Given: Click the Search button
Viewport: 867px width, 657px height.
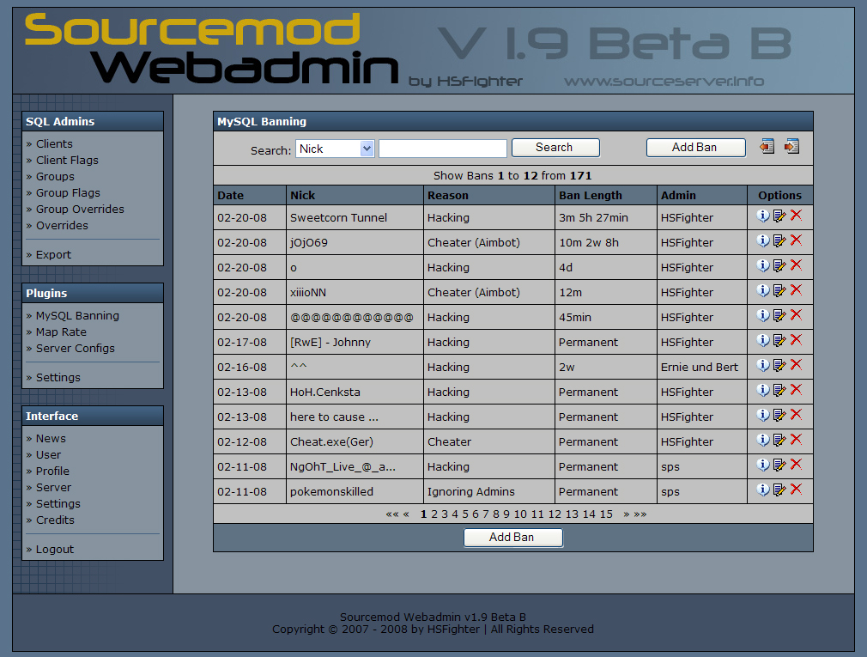Looking at the screenshot, I should (x=555, y=148).
